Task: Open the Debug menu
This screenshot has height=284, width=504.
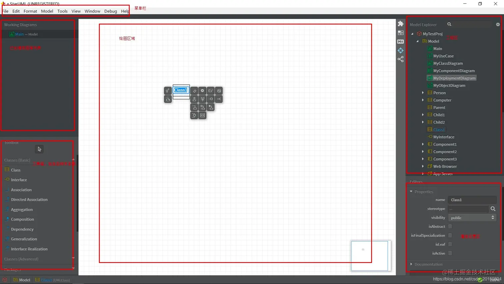Action: tap(111, 11)
